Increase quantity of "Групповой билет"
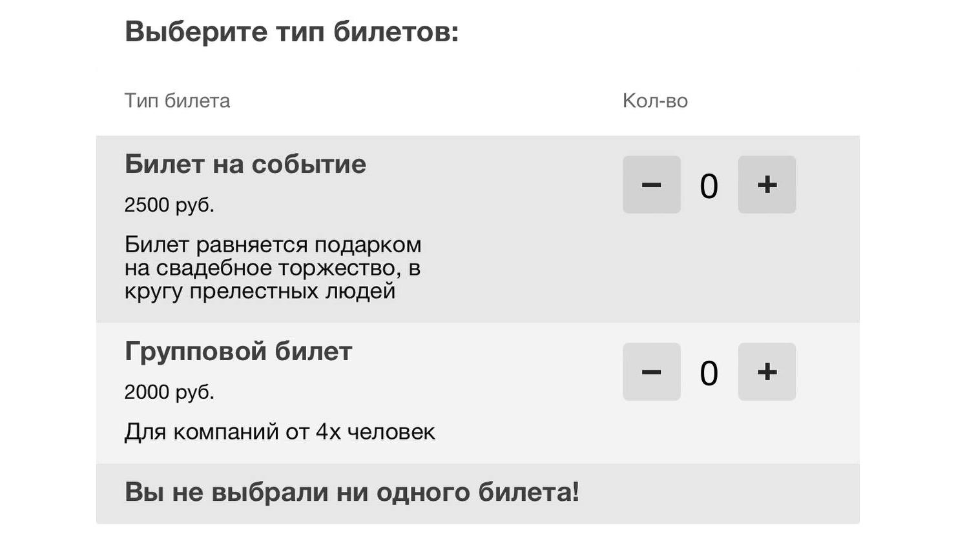This screenshot has width=956, height=537. (x=766, y=372)
